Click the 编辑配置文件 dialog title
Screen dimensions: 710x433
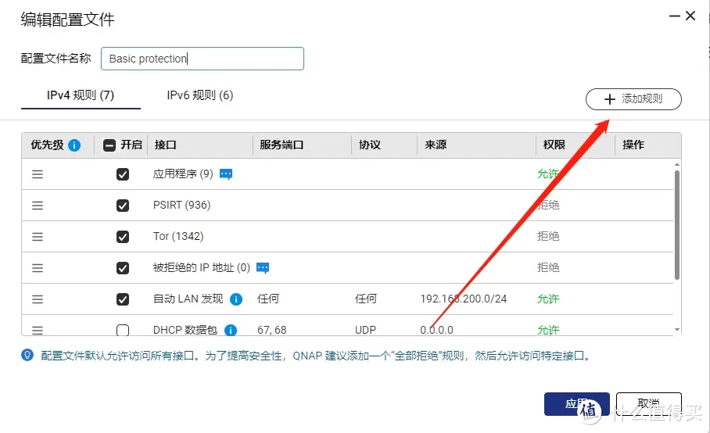click(x=67, y=20)
